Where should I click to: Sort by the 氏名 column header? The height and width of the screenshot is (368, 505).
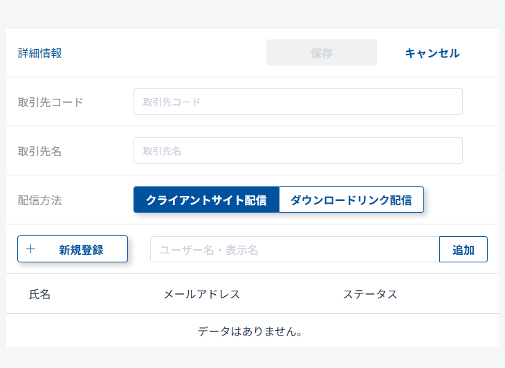pyautogui.click(x=40, y=294)
